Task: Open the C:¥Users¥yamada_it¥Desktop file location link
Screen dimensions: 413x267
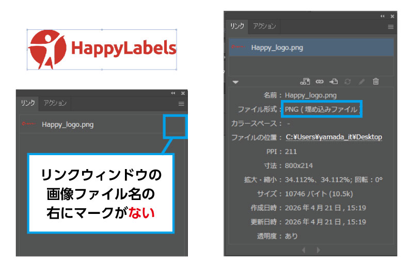Action: coord(334,137)
